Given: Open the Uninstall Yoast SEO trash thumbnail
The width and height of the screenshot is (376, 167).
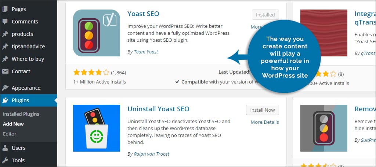Looking at the screenshot, I should point(97,128).
